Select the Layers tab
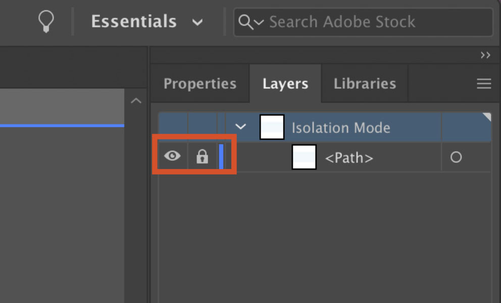501x303 pixels. (x=285, y=84)
